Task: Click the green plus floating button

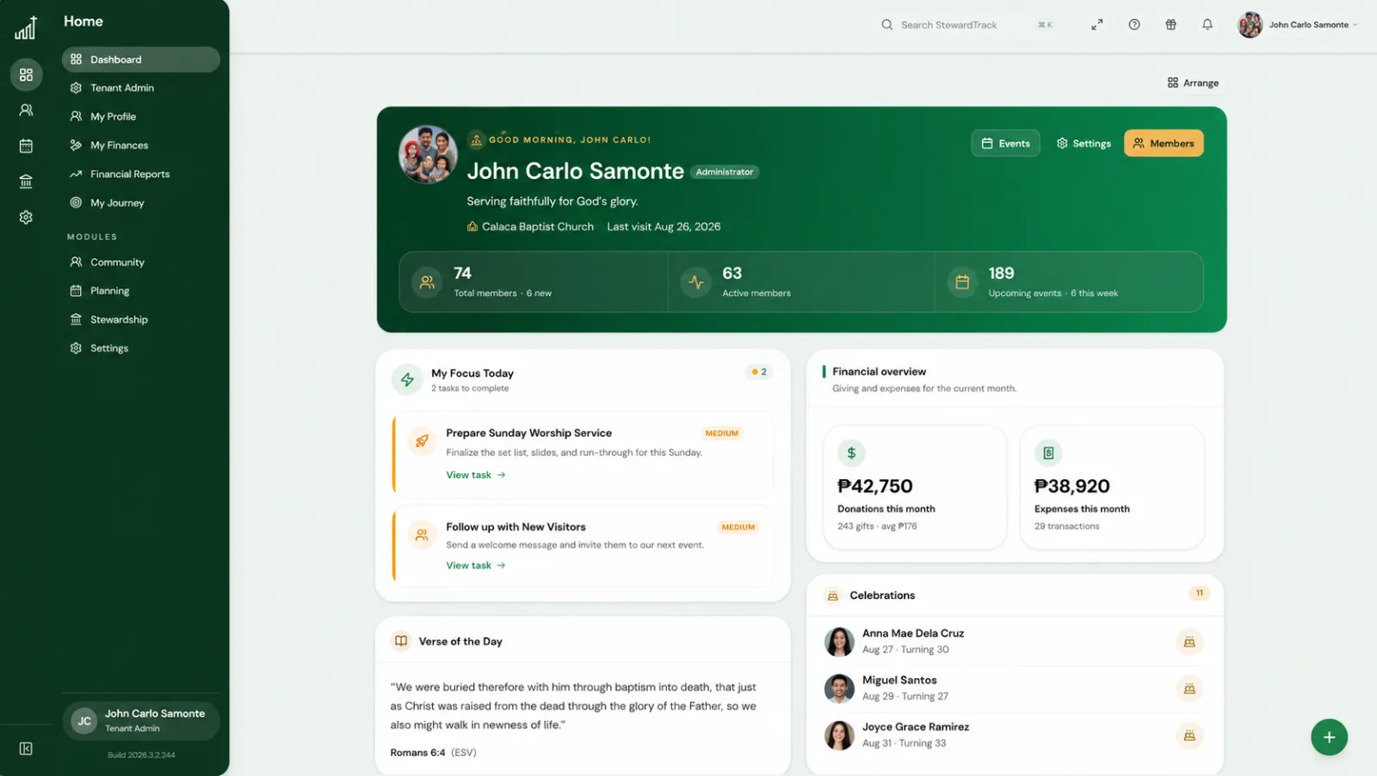Action: point(1329,737)
